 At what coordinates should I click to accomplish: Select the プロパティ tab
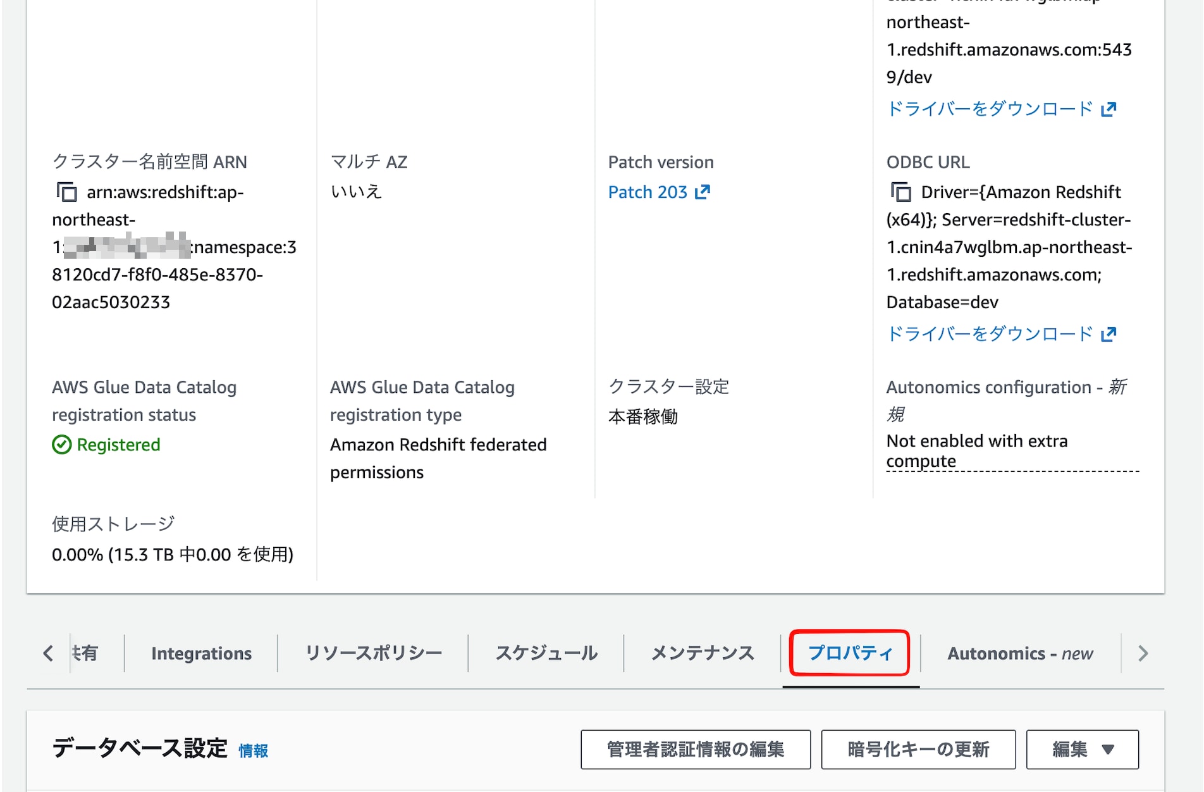click(850, 653)
